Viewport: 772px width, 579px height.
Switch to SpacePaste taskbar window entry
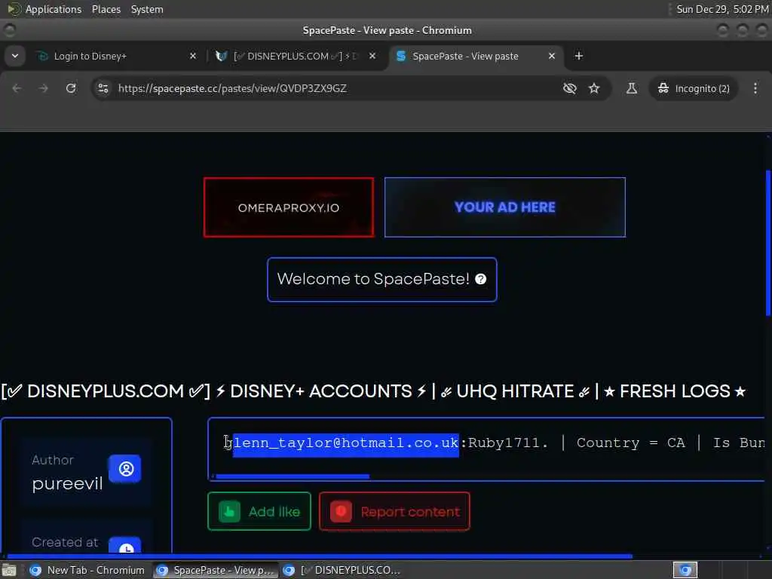coord(215,570)
